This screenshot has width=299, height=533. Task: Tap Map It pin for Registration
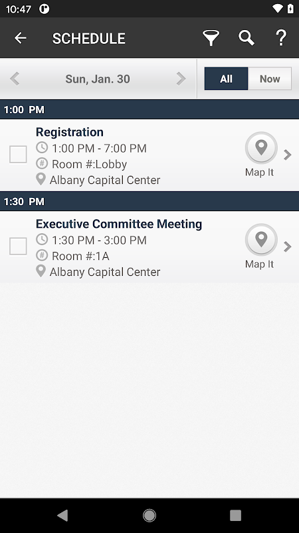[261, 148]
